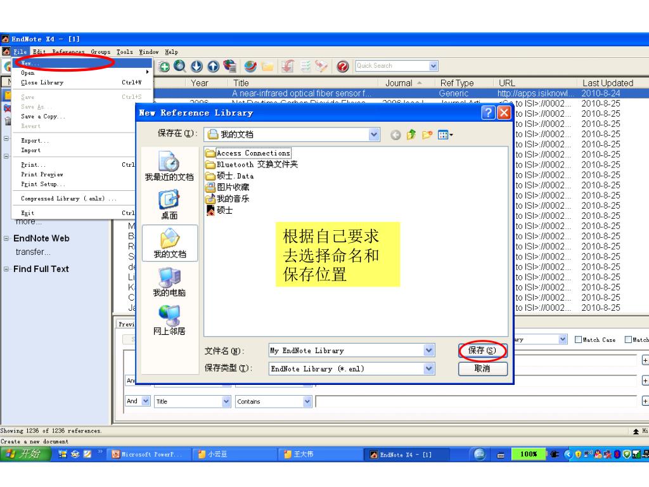649x487 pixels.
Task: Click the 文件名 text field
Action: pos(347,350)
